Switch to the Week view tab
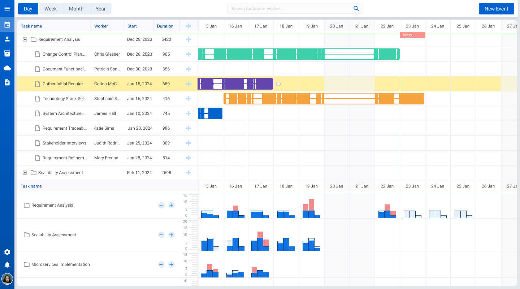520x289 pixels. [51, 9]
